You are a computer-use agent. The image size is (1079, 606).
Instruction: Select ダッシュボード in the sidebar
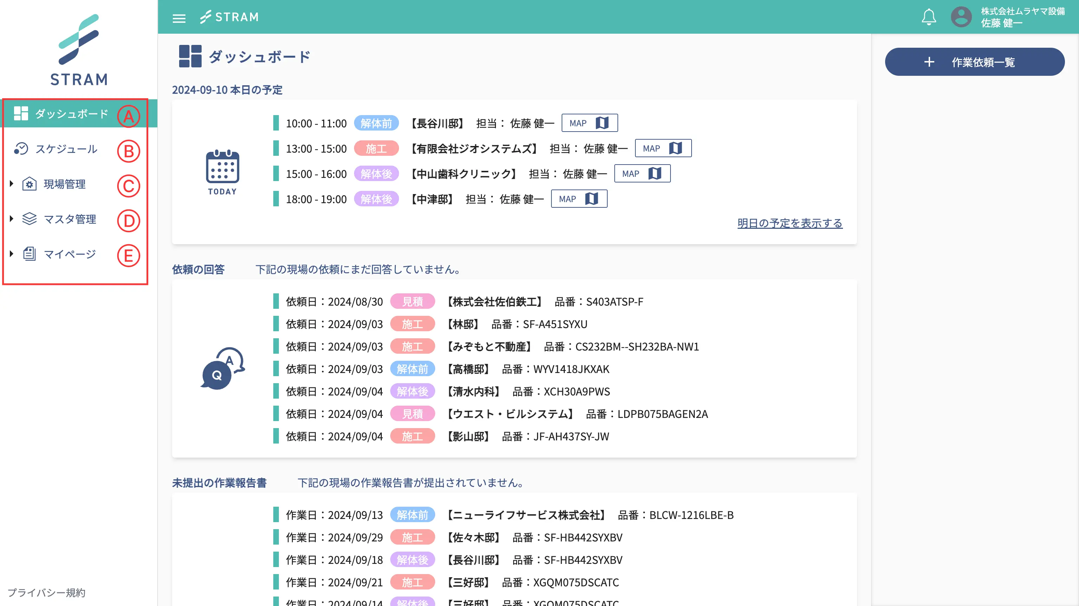tap(71, 113)
